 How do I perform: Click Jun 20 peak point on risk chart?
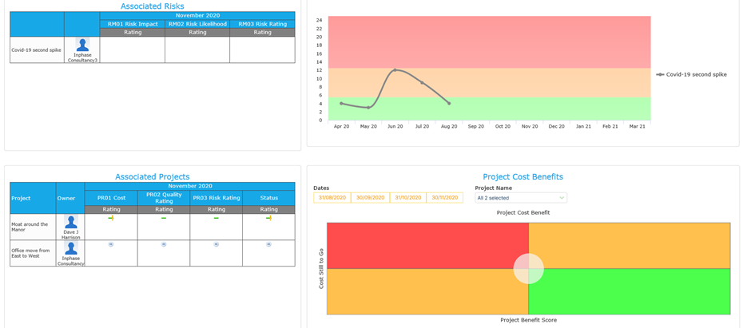pyautogui.click(x=395, y=70)
